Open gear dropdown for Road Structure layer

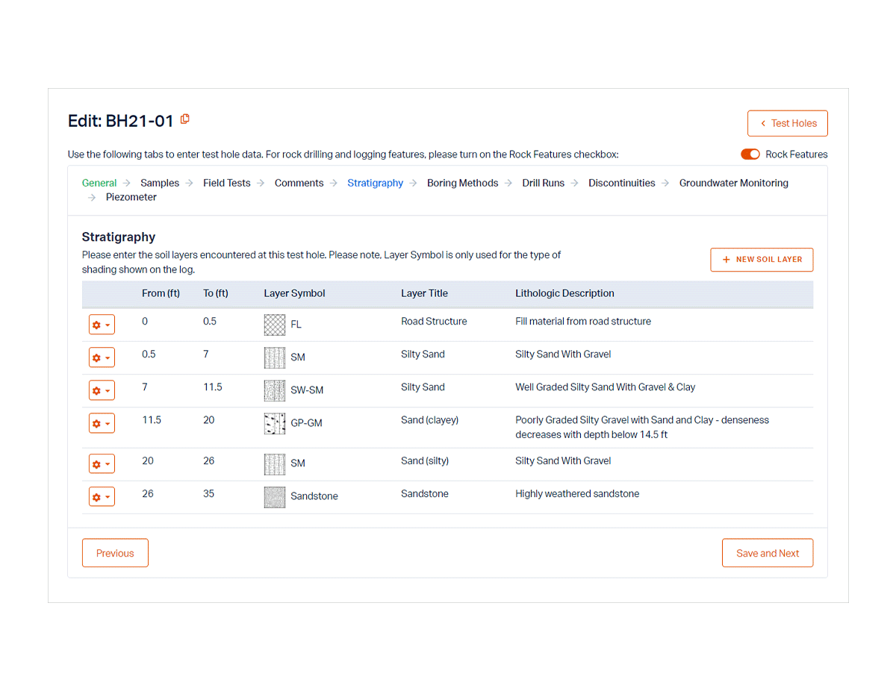[x=102, y=325]
